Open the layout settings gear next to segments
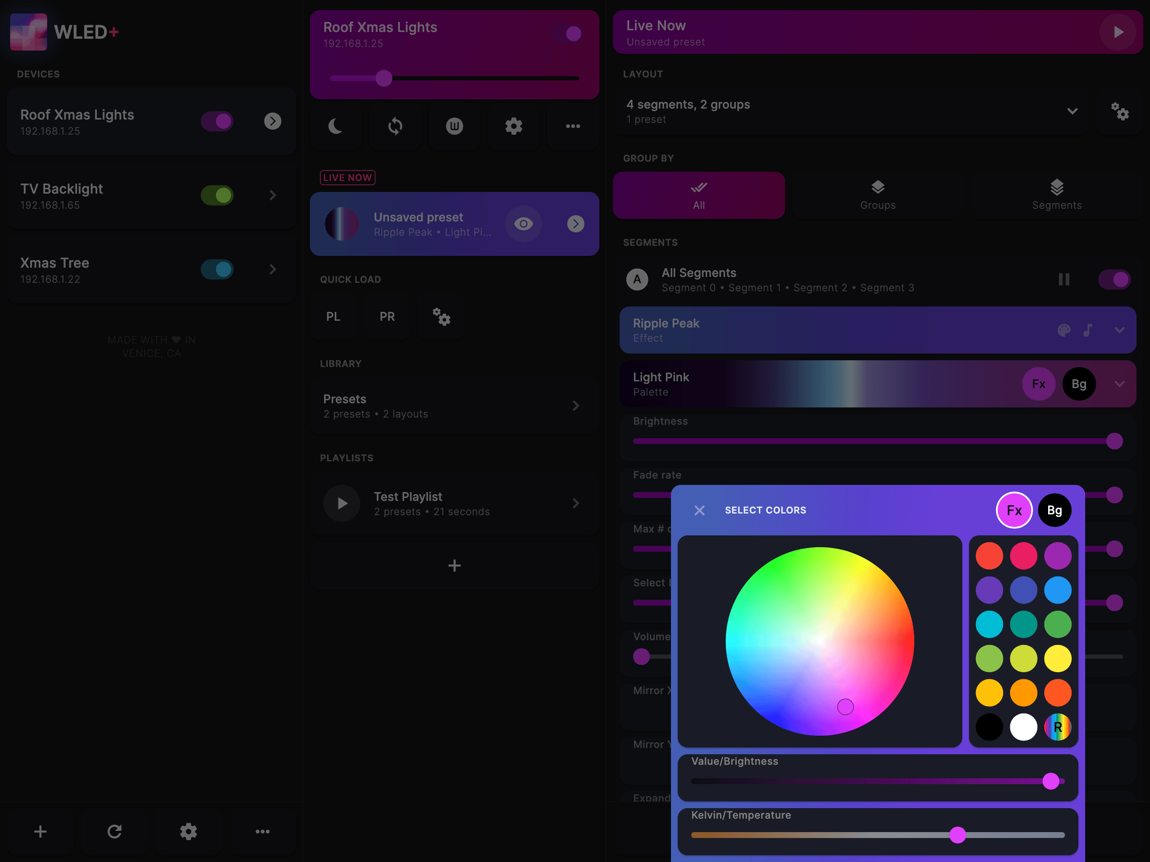This screenshot has height=862, width=1150. 1121,112
